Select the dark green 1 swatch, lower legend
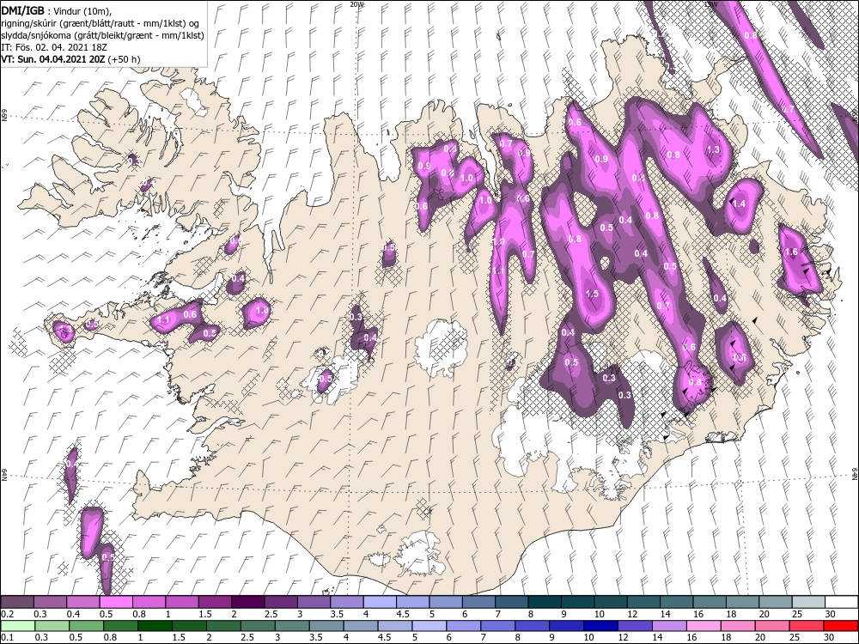859x644 pixels. coord(155,626)
